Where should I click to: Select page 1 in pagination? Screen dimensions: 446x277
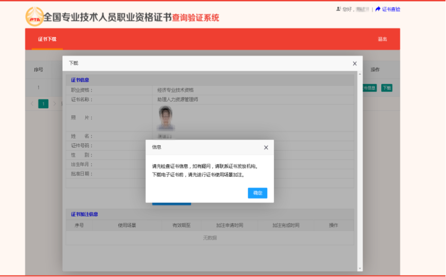coord(44,104)
